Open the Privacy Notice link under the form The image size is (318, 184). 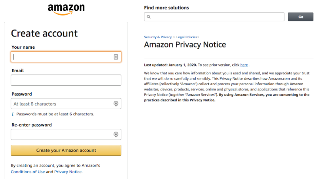click(68, 172)
